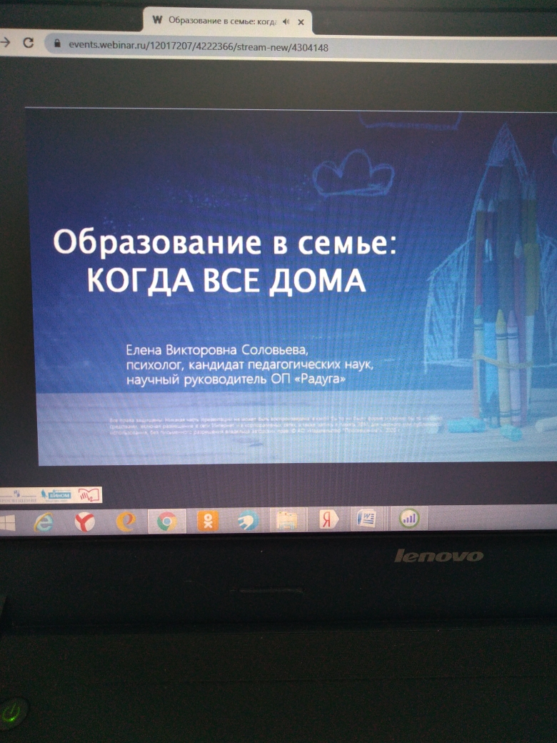Click the webinar presentation slide
The width and height of the screenshot is (557, 743).
coord(286,286)
